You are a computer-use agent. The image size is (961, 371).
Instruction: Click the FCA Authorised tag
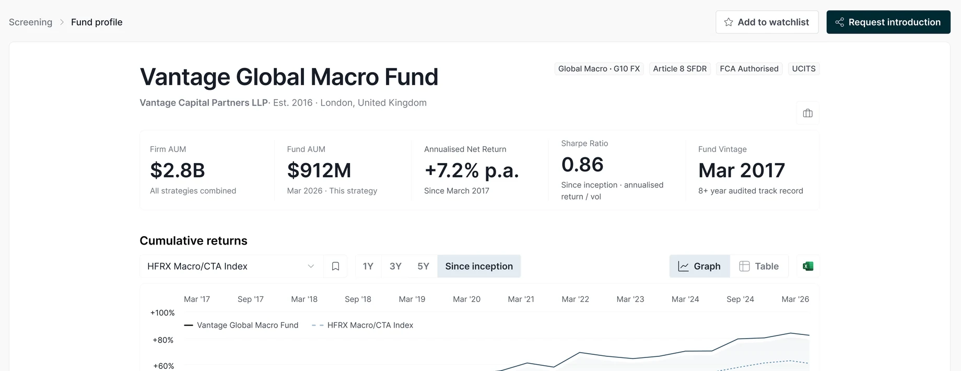click(x=749, y=68)
